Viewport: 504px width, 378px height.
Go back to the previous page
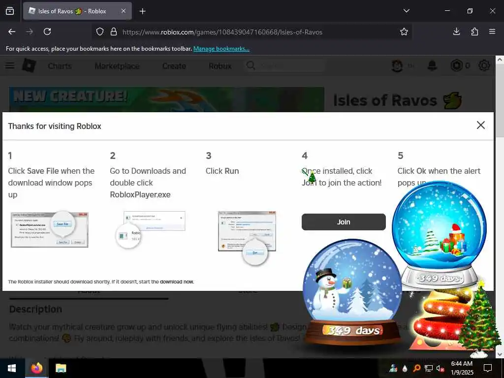[12, 31]
